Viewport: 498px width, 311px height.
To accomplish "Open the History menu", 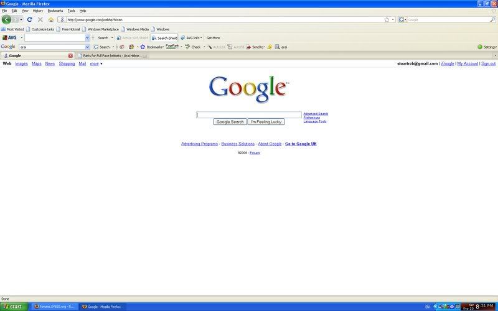I will (x=38, y=11).
